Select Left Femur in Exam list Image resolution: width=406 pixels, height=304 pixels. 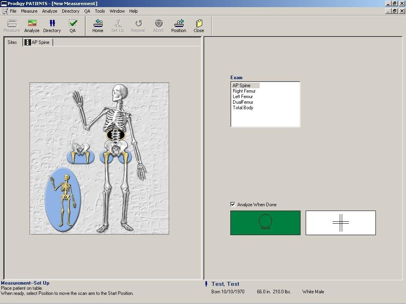[243, 97]
